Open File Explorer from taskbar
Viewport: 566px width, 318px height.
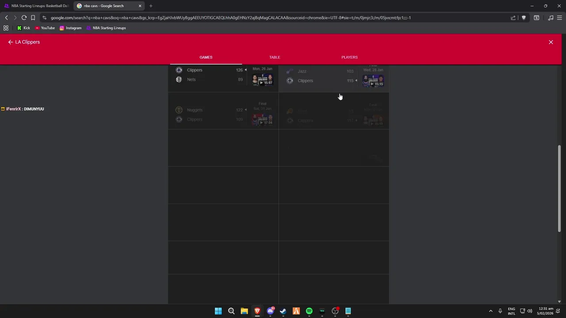coord(244,311)
